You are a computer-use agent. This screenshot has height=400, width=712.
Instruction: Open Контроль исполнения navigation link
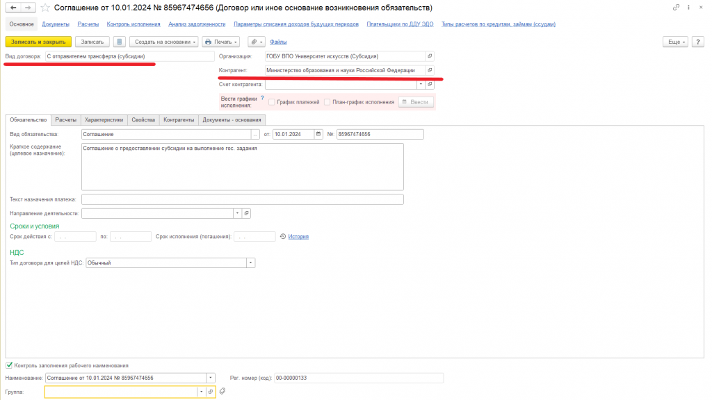coord(133,24)
